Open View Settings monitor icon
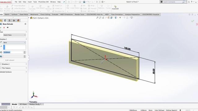The width and height of the screenshot is (198, 111). [131, 18]
